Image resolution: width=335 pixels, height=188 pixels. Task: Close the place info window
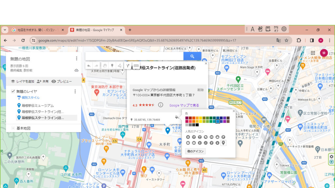tap(206, 64)
